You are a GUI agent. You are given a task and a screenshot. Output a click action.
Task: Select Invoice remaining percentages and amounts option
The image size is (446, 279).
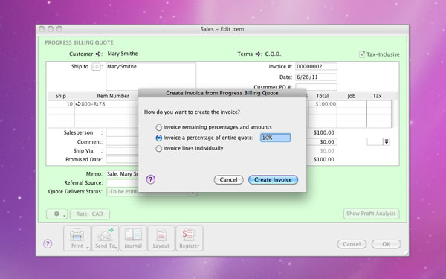(159, 127)
